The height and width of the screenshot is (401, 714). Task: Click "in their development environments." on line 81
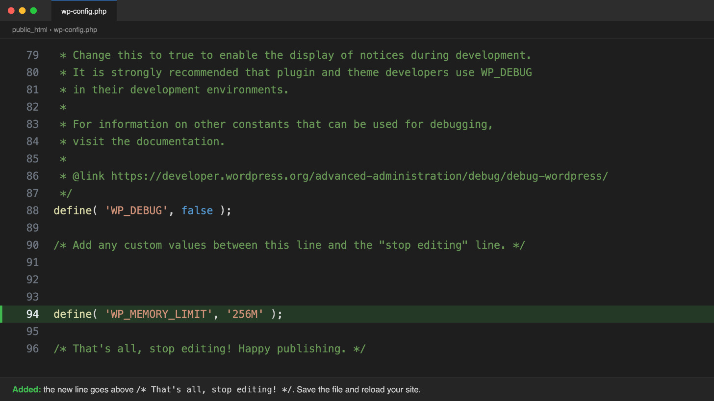181,90
